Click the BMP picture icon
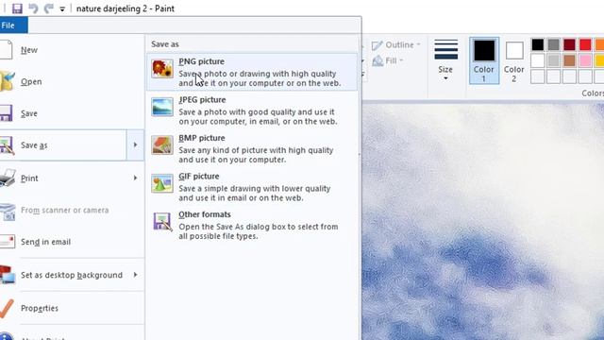 click(162, 144)
